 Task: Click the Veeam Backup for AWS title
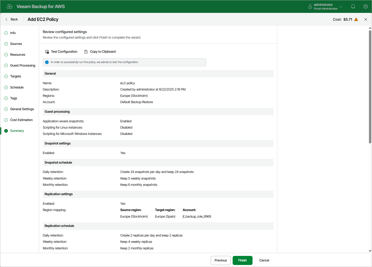tap(41, 7)
